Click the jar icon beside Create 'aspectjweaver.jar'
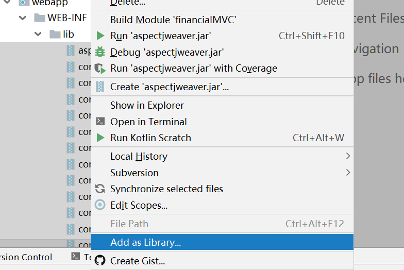Viewport: 404px width, 270px height. (x=100, y=87)
